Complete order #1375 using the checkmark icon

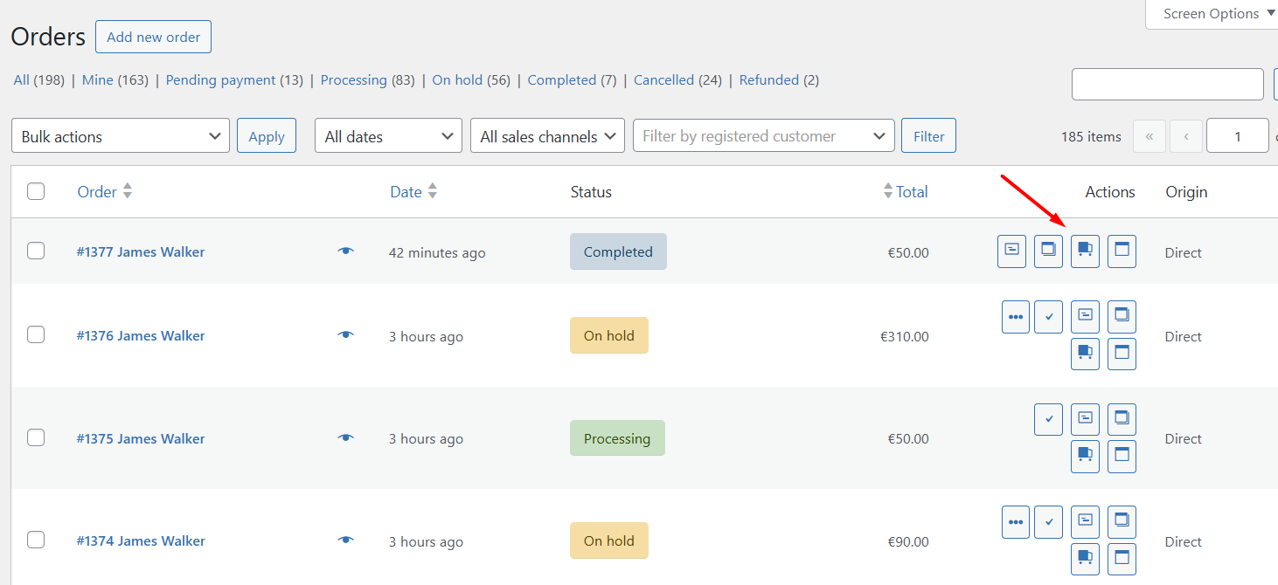(x=1048, y=419)
